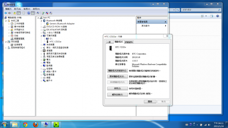This screenshot has height=128, width=228.
Task: Click the 處理器 category icon
Action: coord(44,50)
